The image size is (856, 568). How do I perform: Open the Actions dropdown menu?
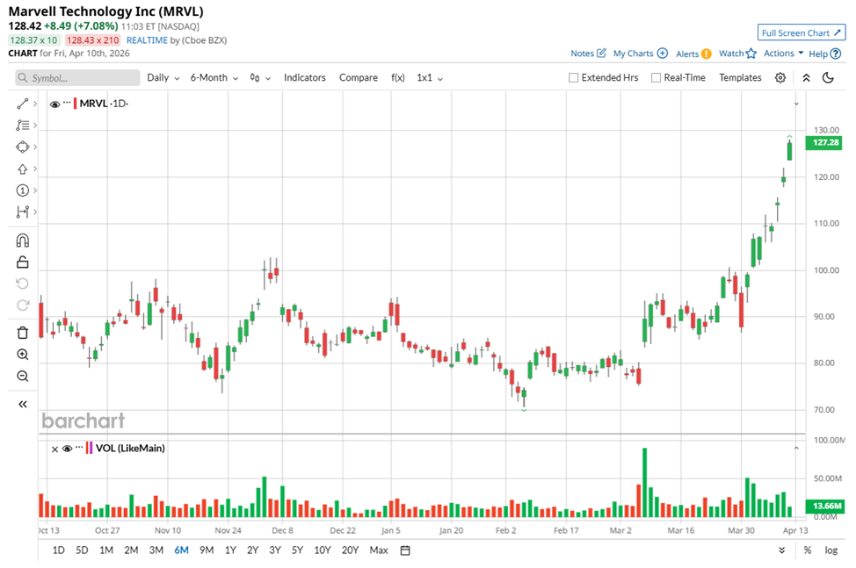coord(783,53)
